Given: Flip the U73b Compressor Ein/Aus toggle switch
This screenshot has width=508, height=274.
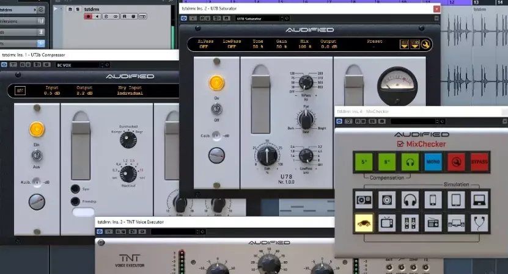Looking at the screenshot, I should 37,156.
